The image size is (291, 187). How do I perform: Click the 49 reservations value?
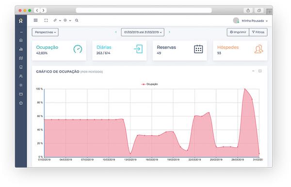[159, 53]
